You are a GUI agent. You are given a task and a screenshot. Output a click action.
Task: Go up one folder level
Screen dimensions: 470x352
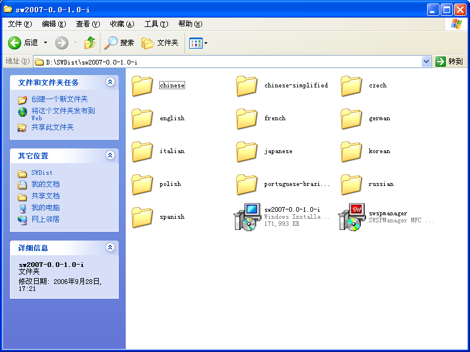pyautogui.click(x=90, y=43)
